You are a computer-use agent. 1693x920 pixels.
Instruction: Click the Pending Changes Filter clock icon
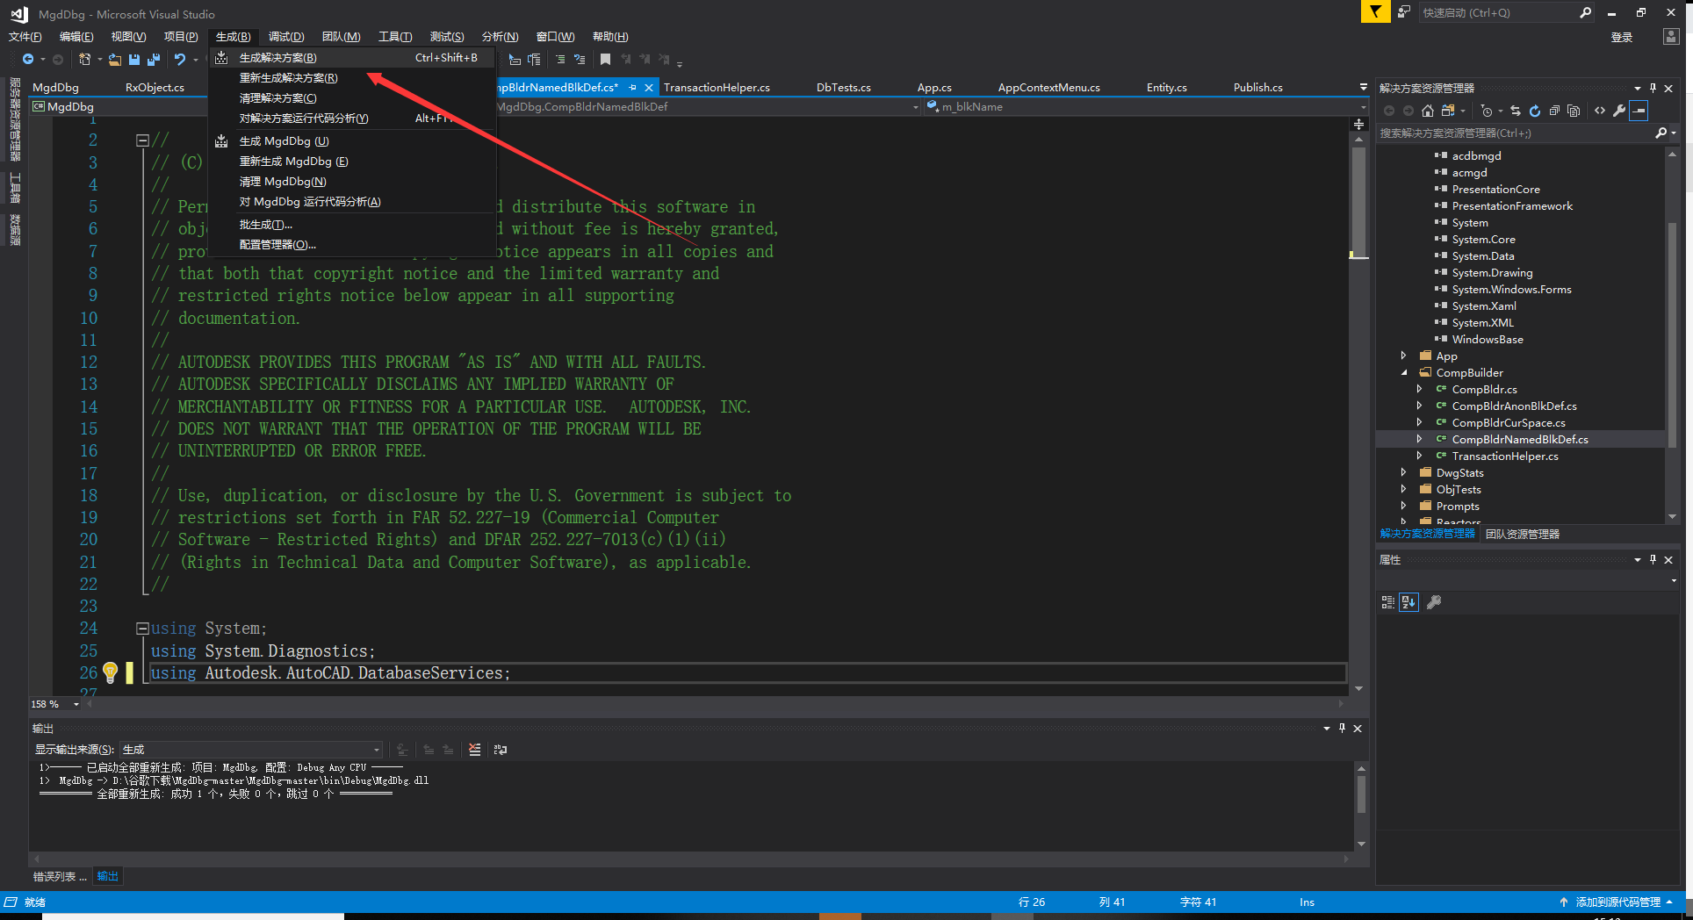pyautogui.click(x=1486, y=111)
